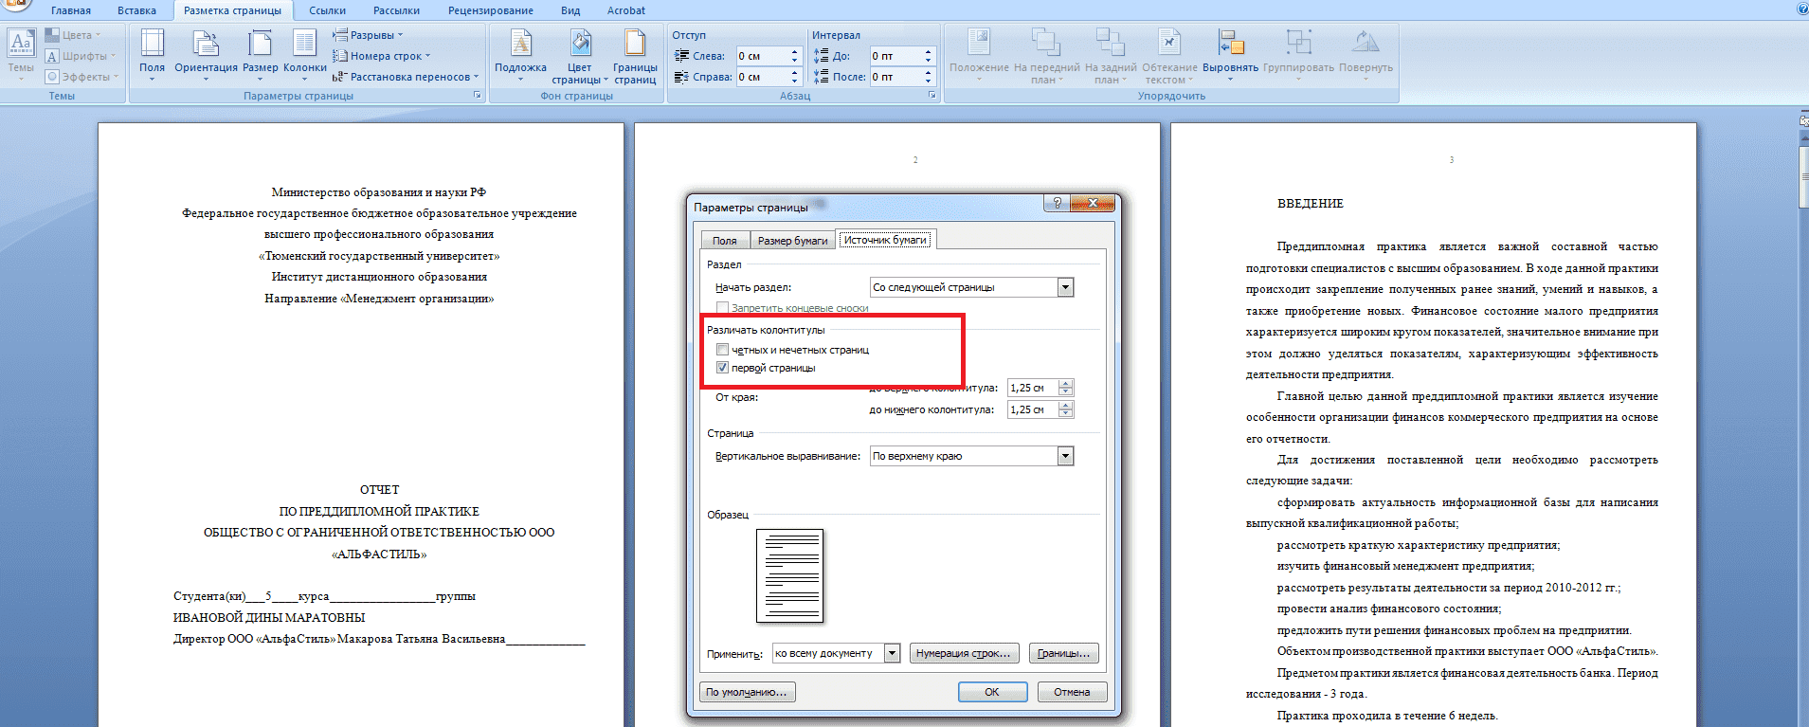Viewport: 1809px width, 727px height.
Task: Click 'Нумерация строк...' button
Action: point(964,653)
